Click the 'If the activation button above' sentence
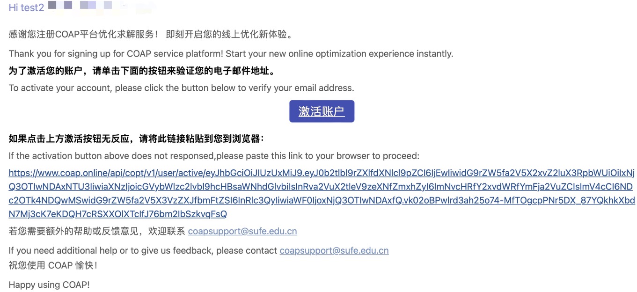This screenshot has width=637, height=292. click(x=214, y=155)
